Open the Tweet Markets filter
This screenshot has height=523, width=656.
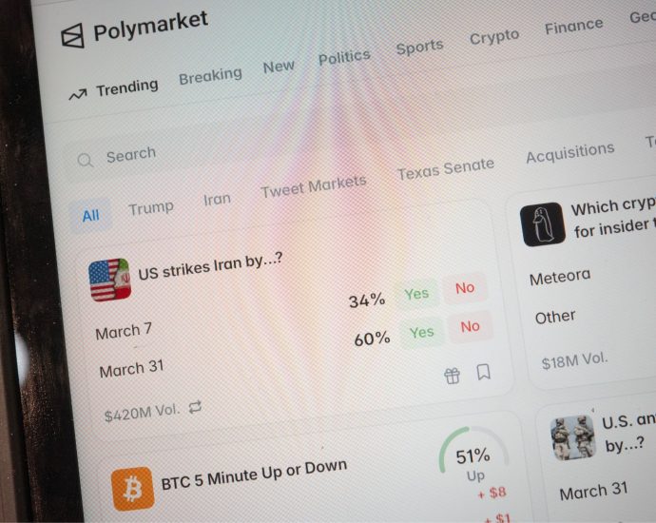pos(314,186)
